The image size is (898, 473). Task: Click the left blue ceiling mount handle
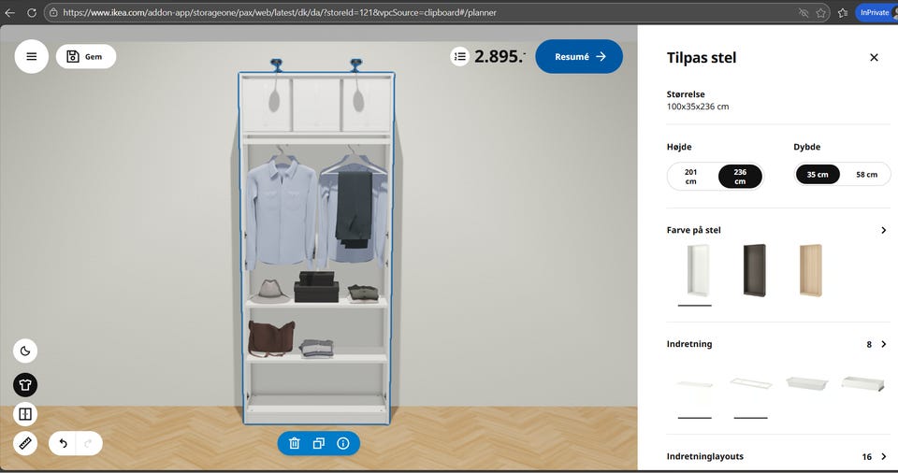coord(276,64)
